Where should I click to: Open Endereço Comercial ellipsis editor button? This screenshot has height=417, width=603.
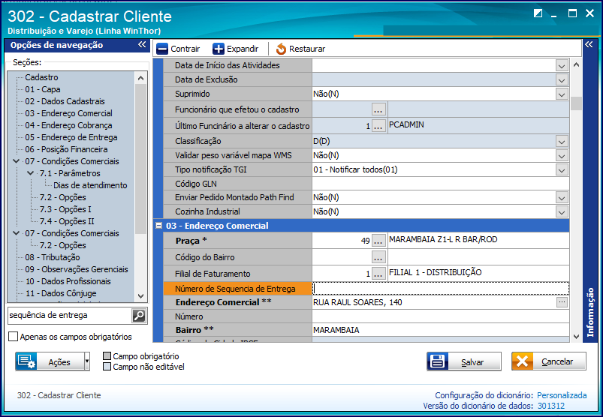click(x=562, y=302)
